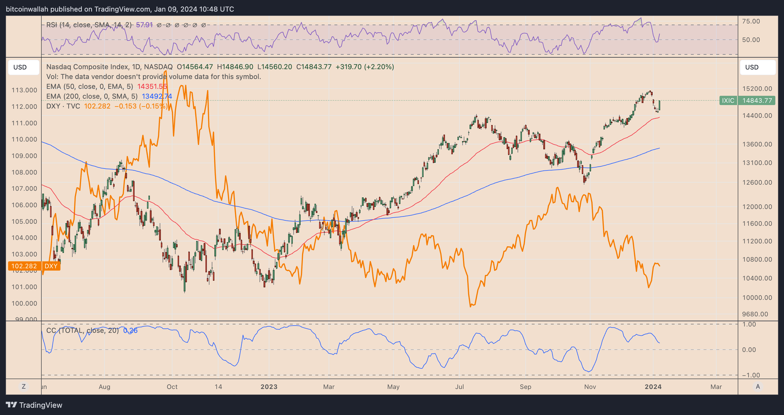
Task: Click the green 14843.77 current price label
Action: [x=757, y=100]
